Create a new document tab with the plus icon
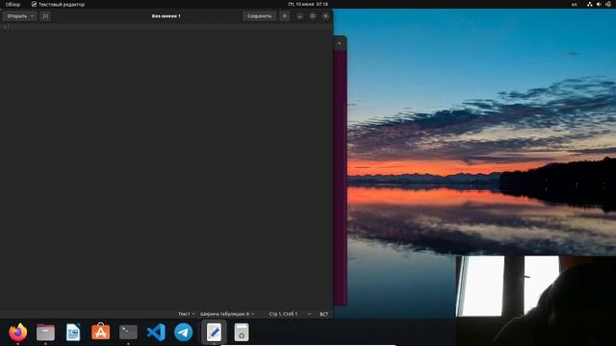The height and width of the screenshot is (346, 616). coord(45,16)
